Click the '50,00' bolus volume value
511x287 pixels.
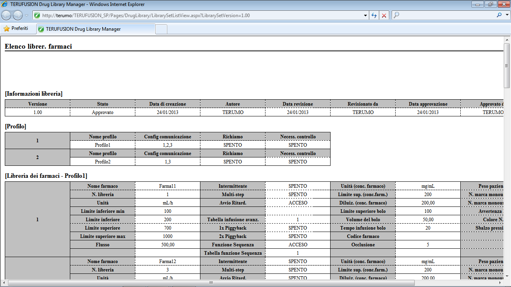pyautogui.click(x=428, y=220)
